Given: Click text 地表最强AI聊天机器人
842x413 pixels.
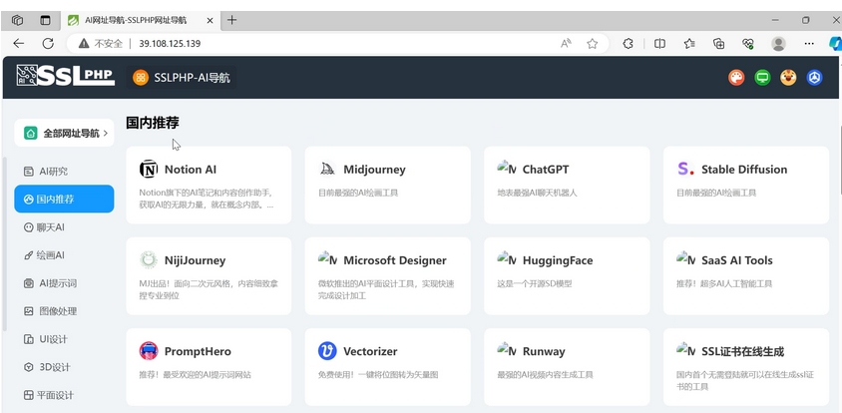Looking at the screenshot, I should point(537,193).
